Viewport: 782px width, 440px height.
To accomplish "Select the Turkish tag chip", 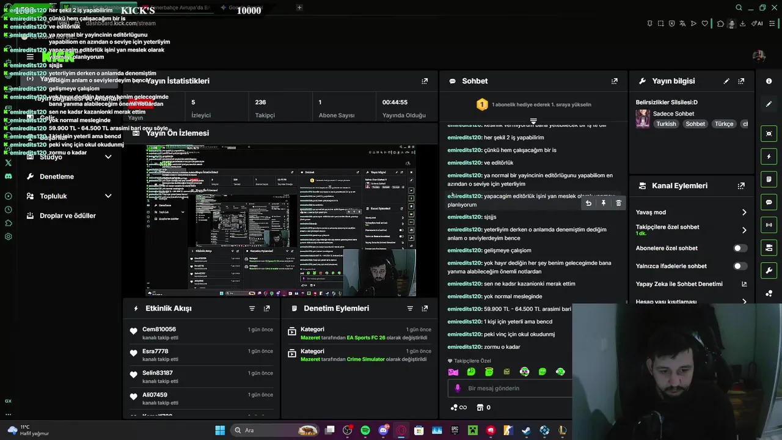I will (x=666, y=123).
